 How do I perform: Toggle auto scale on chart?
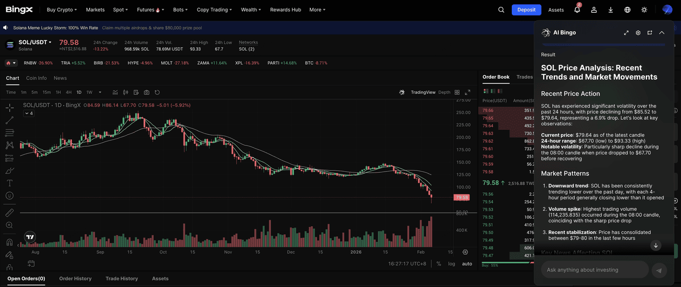point(467,264)
